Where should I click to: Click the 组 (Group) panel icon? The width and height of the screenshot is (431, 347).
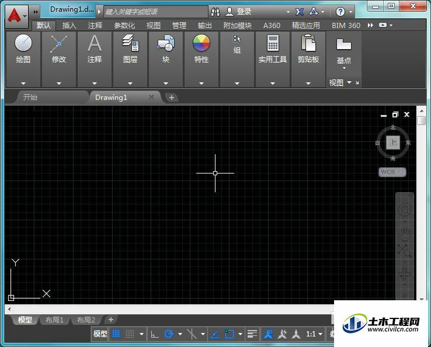click(x=237, y=39)
